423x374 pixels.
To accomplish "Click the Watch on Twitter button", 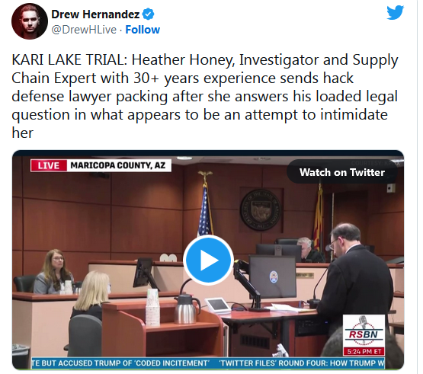I will [x=341, y=172].
